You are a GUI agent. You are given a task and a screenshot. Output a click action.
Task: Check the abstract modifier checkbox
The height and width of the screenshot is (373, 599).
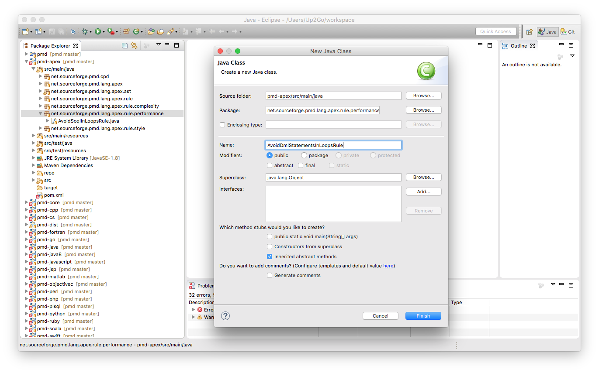270,165
